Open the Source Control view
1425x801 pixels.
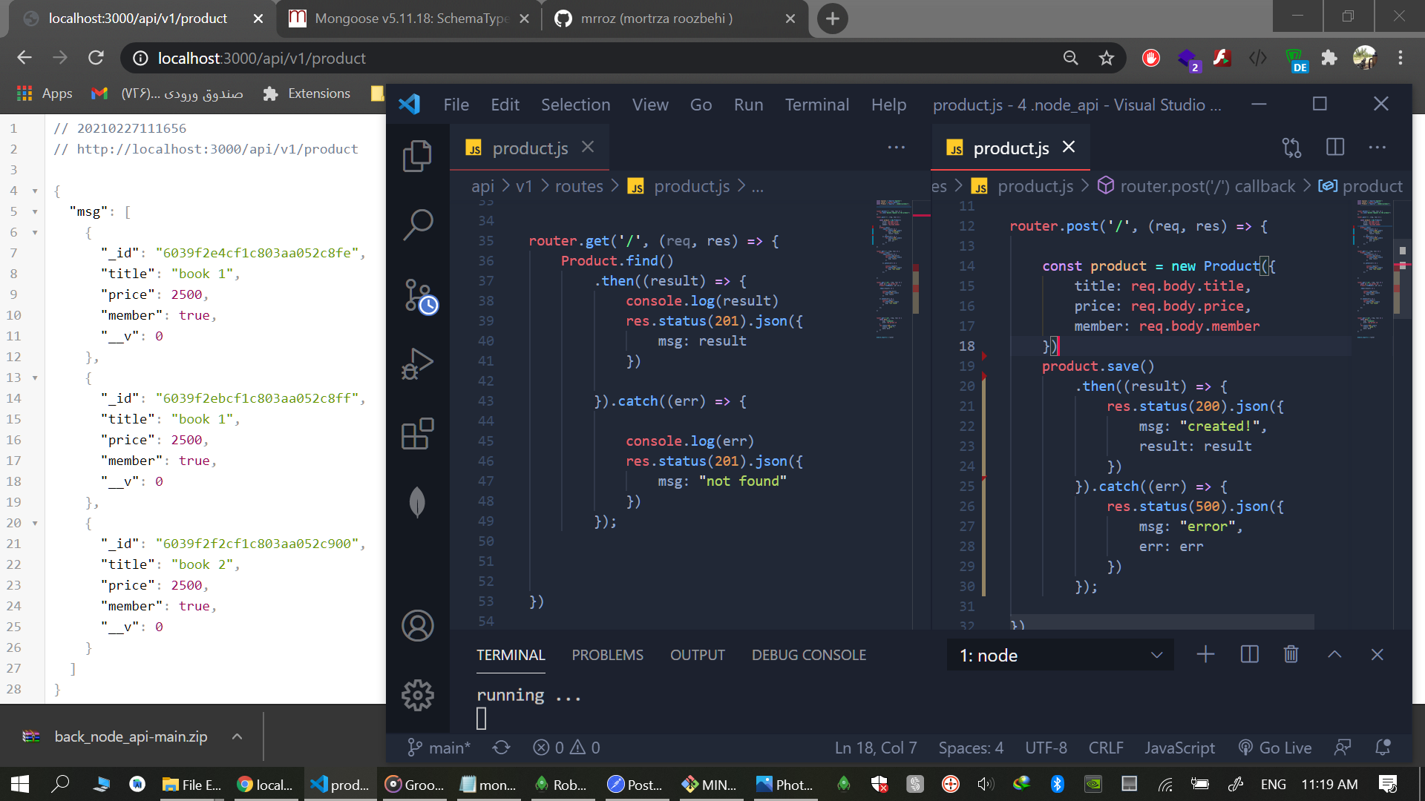[x=419, y=296]
